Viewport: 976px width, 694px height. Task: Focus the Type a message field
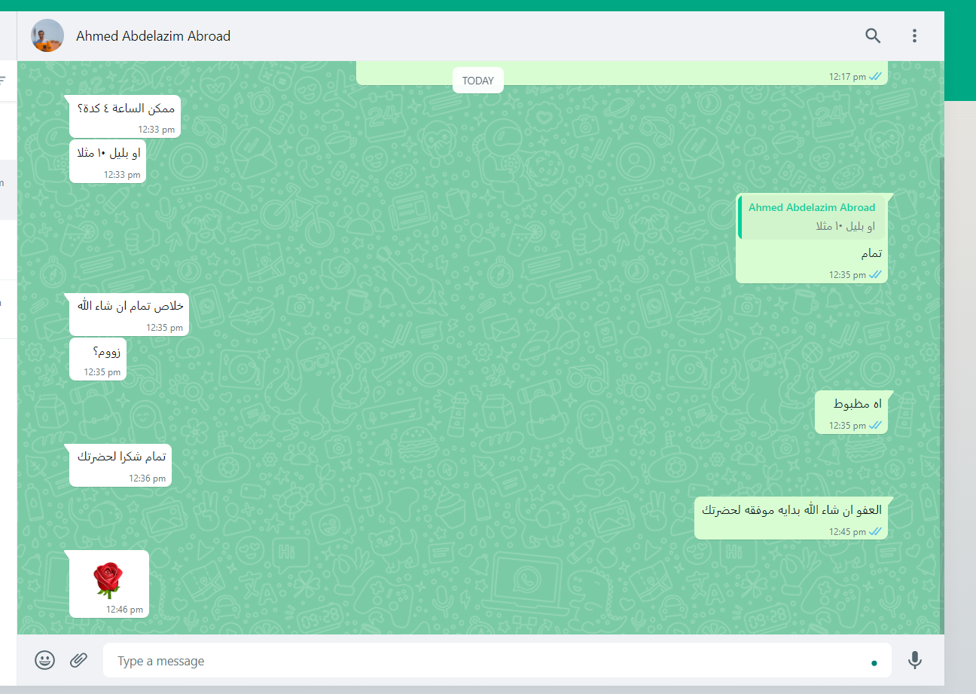(497, 660)
